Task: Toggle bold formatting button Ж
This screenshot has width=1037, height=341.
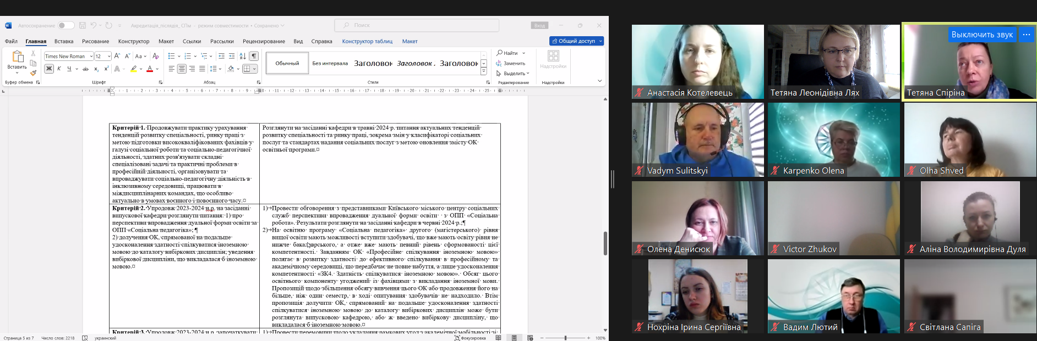Action: [49, 69]
